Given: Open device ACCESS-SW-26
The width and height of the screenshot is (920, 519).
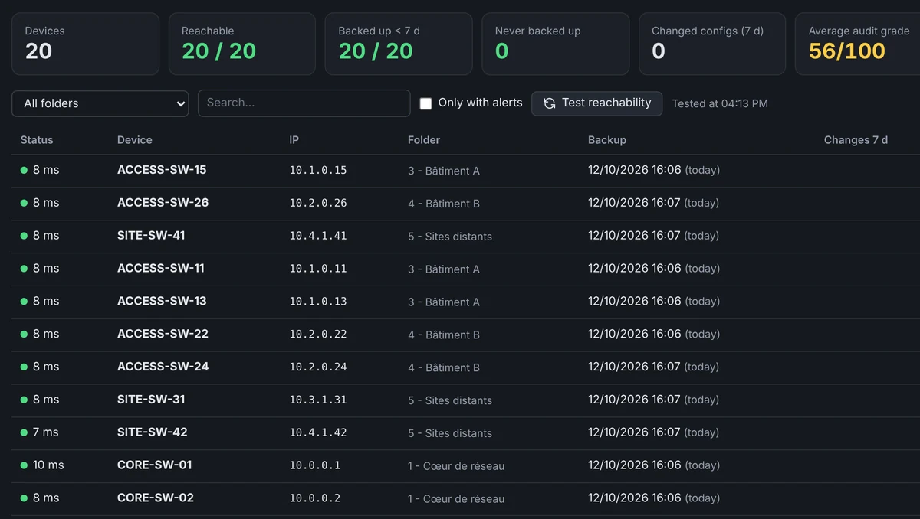Looking at the screenshot, I should 163,203.
